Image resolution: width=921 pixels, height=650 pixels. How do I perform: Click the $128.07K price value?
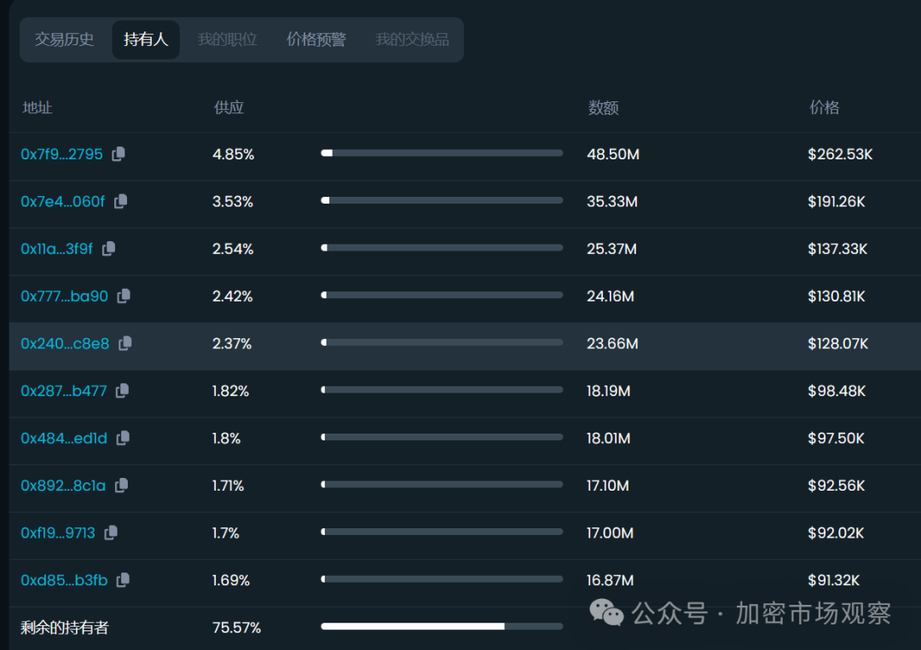(838, 344)
